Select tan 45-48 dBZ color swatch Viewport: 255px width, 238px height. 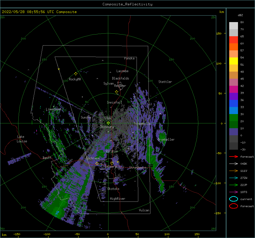233,75
